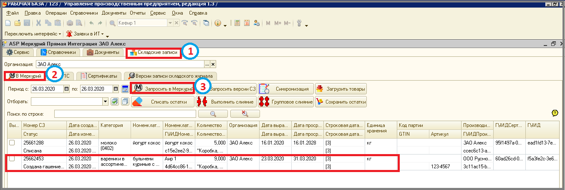Click the user lock icon in toolbar
Screen dimensions: 565x190
pos(256,23)
